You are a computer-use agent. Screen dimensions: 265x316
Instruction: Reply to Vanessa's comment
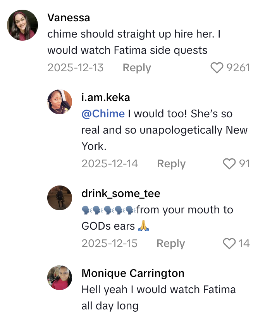[x=137, y=68]
